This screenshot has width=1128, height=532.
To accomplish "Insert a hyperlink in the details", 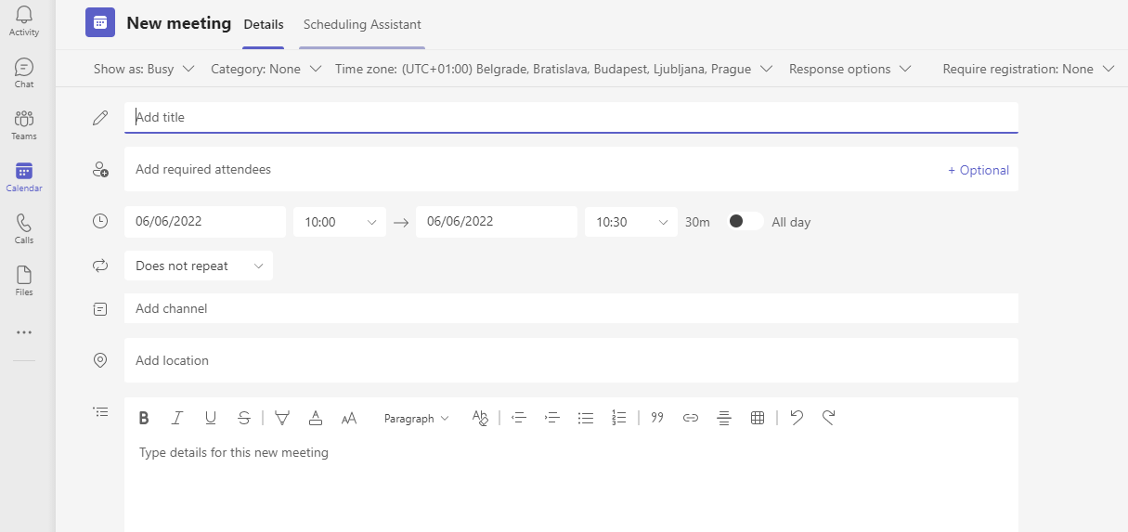I will pyautogui.click(x=691, y=418).
